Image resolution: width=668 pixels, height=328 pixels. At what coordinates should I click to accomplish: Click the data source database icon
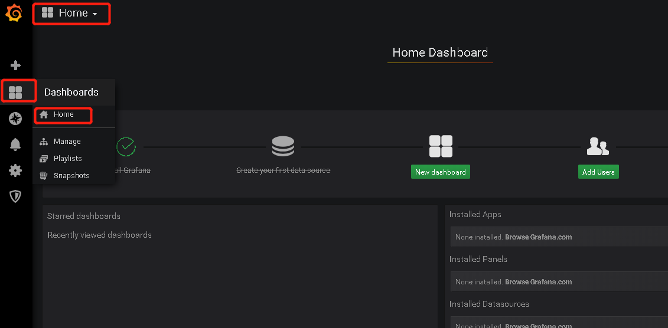[283, 146]
